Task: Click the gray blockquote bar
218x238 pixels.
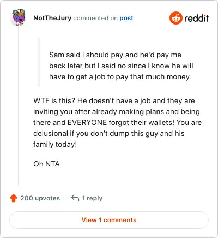Action: point(39,62)
